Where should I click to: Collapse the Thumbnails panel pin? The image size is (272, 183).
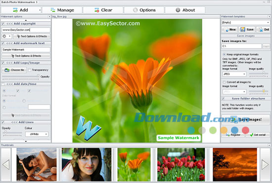tap(269, 145)
